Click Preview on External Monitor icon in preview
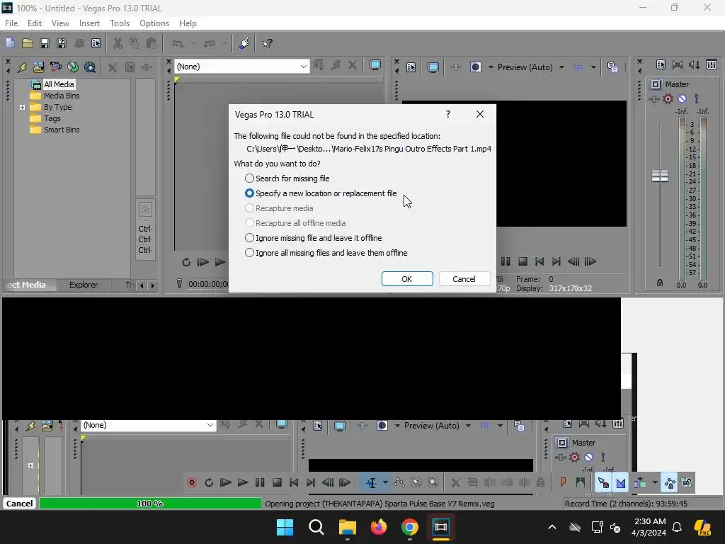The height and width of the screenshot is (544, 725). tap(433, 67)
